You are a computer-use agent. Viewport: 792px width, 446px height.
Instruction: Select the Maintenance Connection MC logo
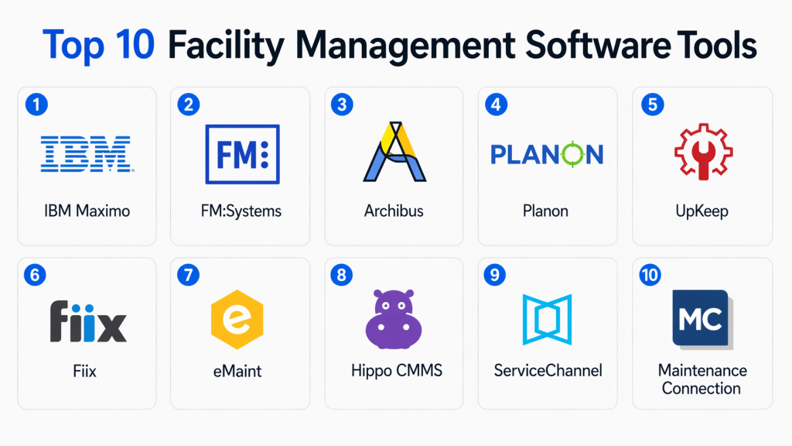coord(702,318)
